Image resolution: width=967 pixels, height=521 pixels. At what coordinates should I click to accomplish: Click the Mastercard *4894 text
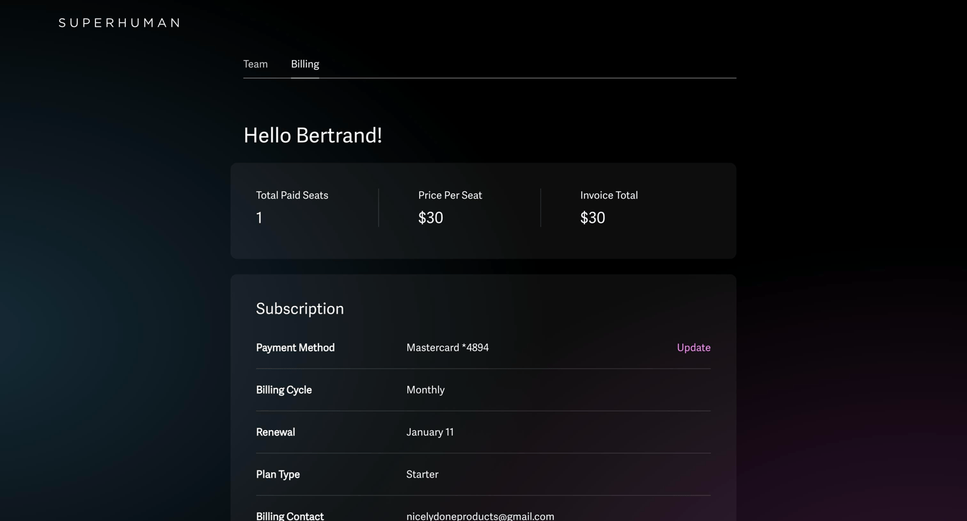click(448, 348)
